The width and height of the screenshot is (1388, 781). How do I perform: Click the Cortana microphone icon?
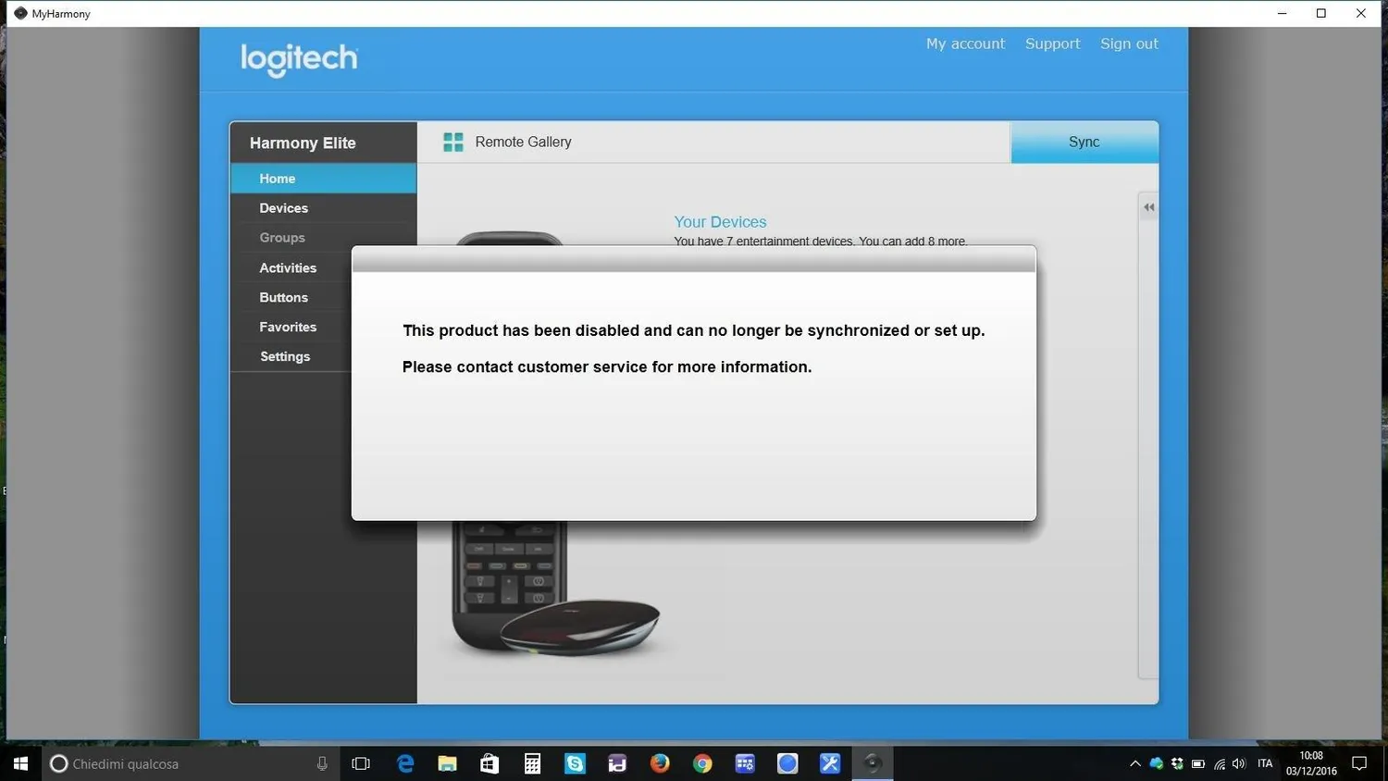point(322,763)
